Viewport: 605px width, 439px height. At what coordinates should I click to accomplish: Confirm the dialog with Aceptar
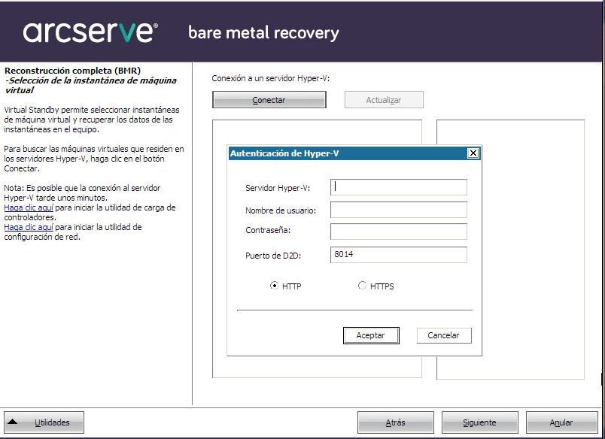tap(371, 335)
